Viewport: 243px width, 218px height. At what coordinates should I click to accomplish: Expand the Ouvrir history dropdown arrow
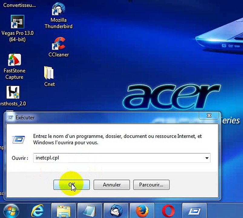207,158
